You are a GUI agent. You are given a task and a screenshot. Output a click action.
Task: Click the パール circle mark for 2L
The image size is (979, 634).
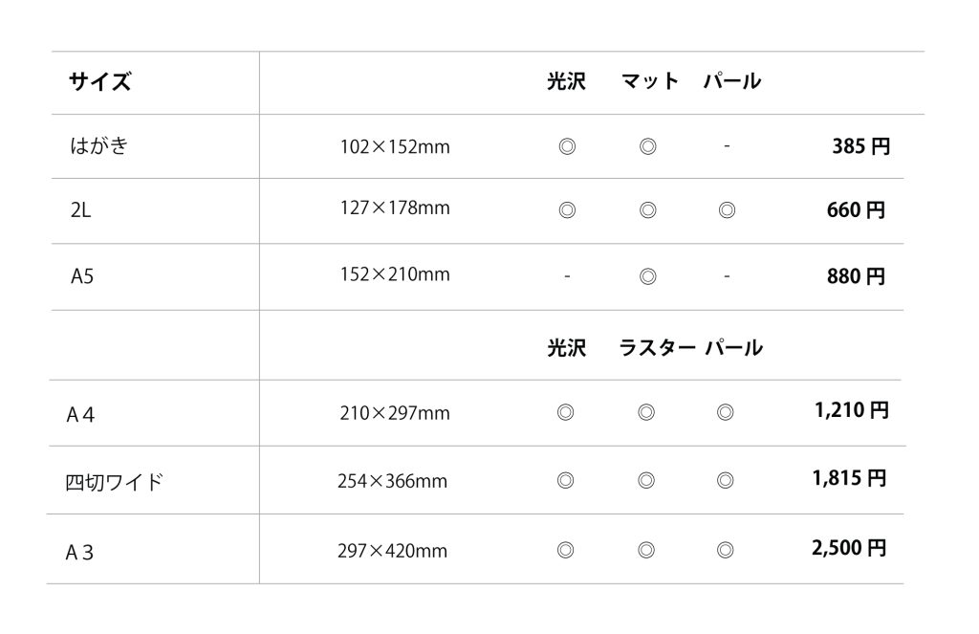click(727, 210)
